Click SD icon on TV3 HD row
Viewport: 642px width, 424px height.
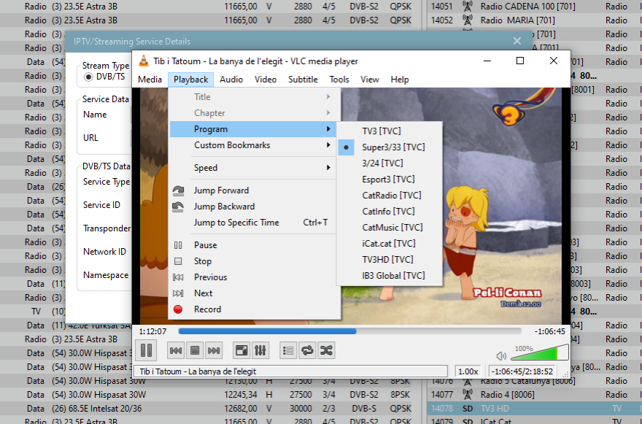(468, 409)
